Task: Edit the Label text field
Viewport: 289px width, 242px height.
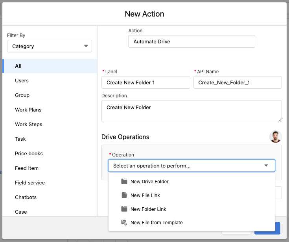Action: click(x=145, y=83)
